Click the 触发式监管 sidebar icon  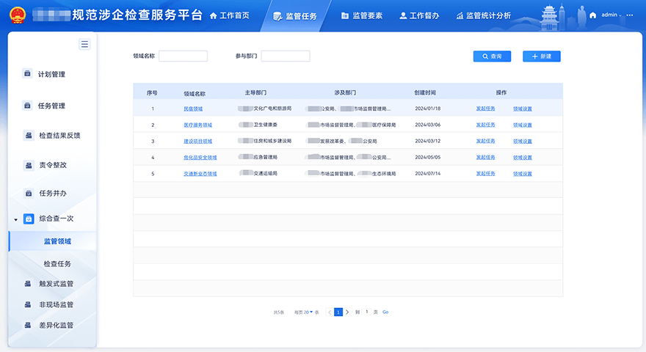point(28,283)
